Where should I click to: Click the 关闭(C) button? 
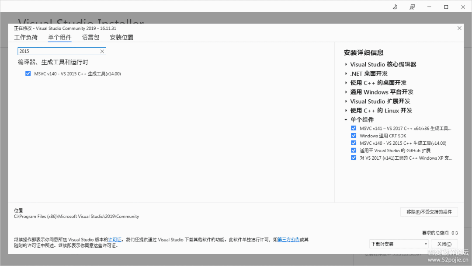coord(444,244)
